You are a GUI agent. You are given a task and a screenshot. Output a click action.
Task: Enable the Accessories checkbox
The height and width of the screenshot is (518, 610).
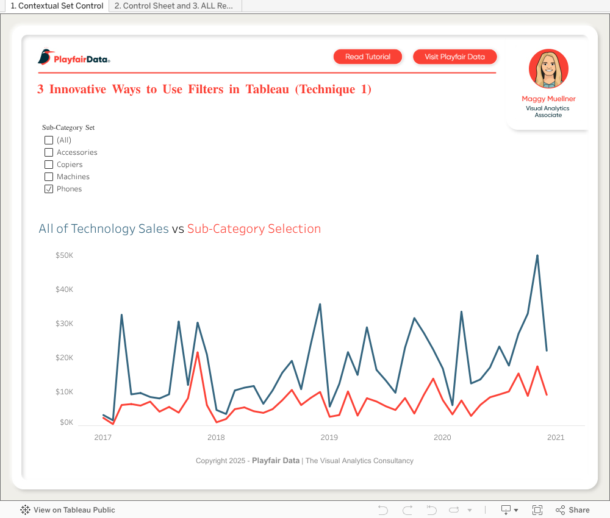coord(49,152)
